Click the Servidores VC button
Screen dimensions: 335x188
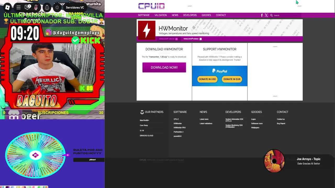coord(75,8)
